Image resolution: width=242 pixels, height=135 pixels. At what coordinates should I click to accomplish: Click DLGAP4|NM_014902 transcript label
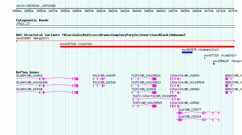pyautogui.click(x=29, y=76)
